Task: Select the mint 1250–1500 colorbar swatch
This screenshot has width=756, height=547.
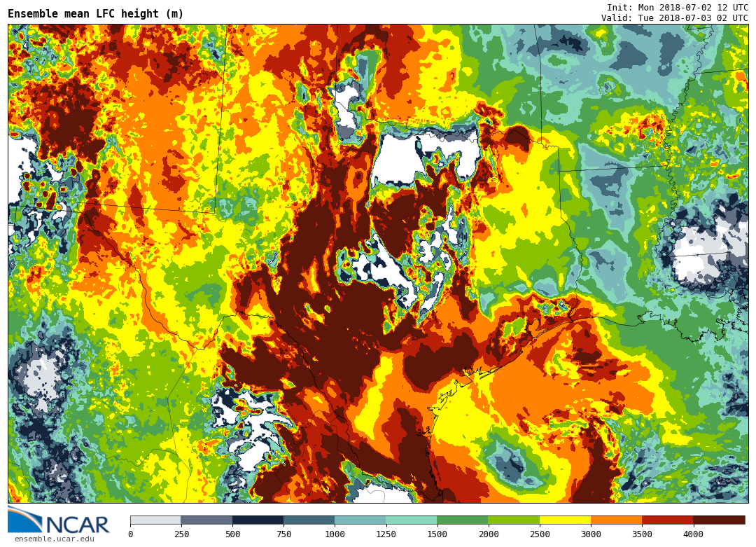Action: coord(411,520)
